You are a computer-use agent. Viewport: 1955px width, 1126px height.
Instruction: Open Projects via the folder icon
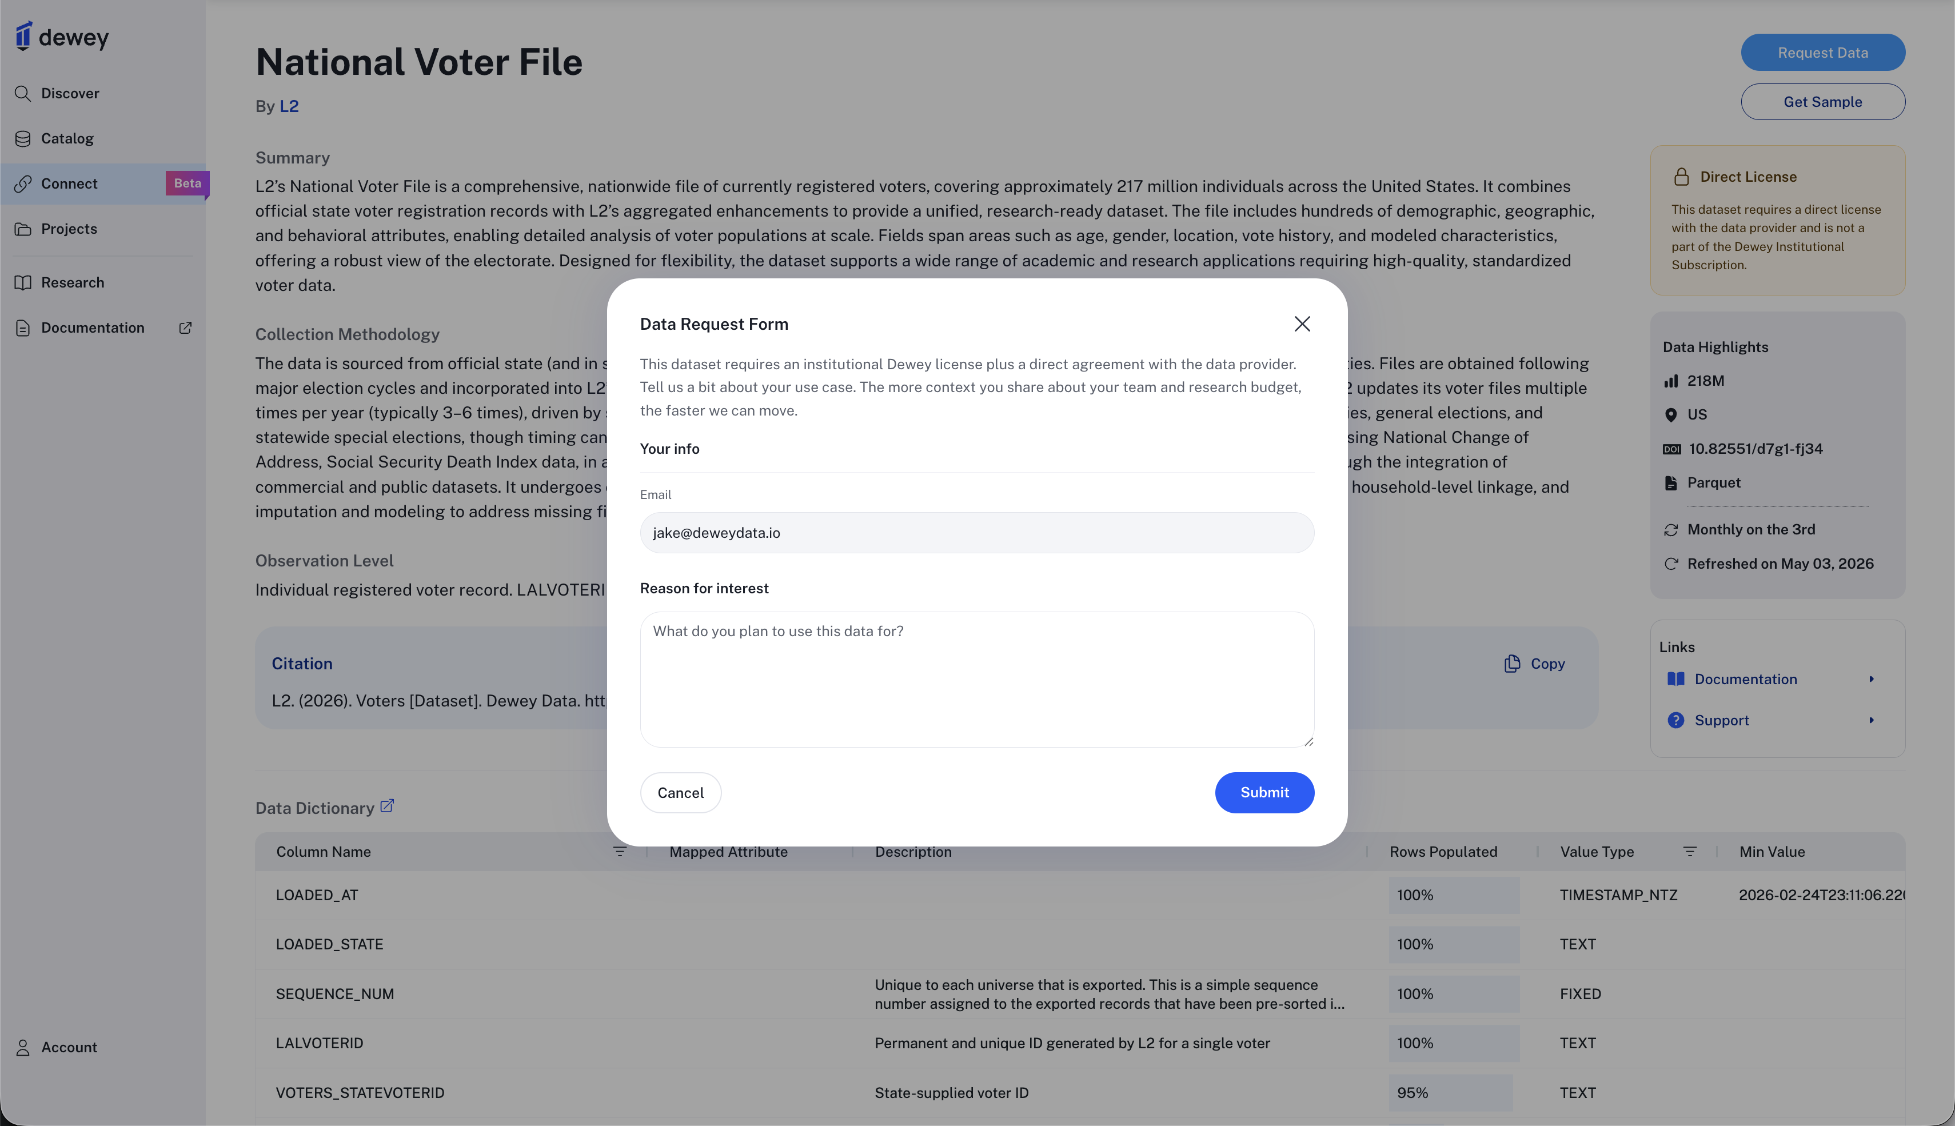coord(23,229)
